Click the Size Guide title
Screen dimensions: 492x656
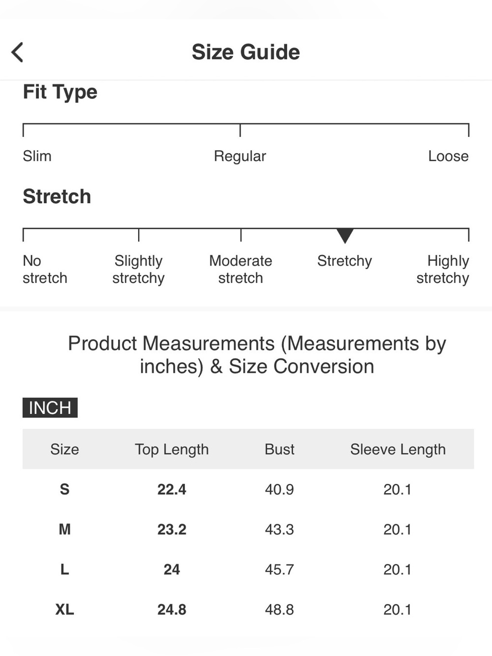pyautogui.click(x=246, y=52)
